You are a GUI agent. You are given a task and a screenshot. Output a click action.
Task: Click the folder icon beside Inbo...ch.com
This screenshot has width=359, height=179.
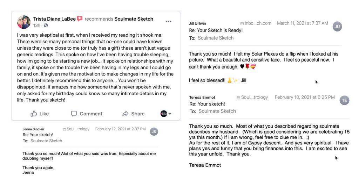pos(242,23)
